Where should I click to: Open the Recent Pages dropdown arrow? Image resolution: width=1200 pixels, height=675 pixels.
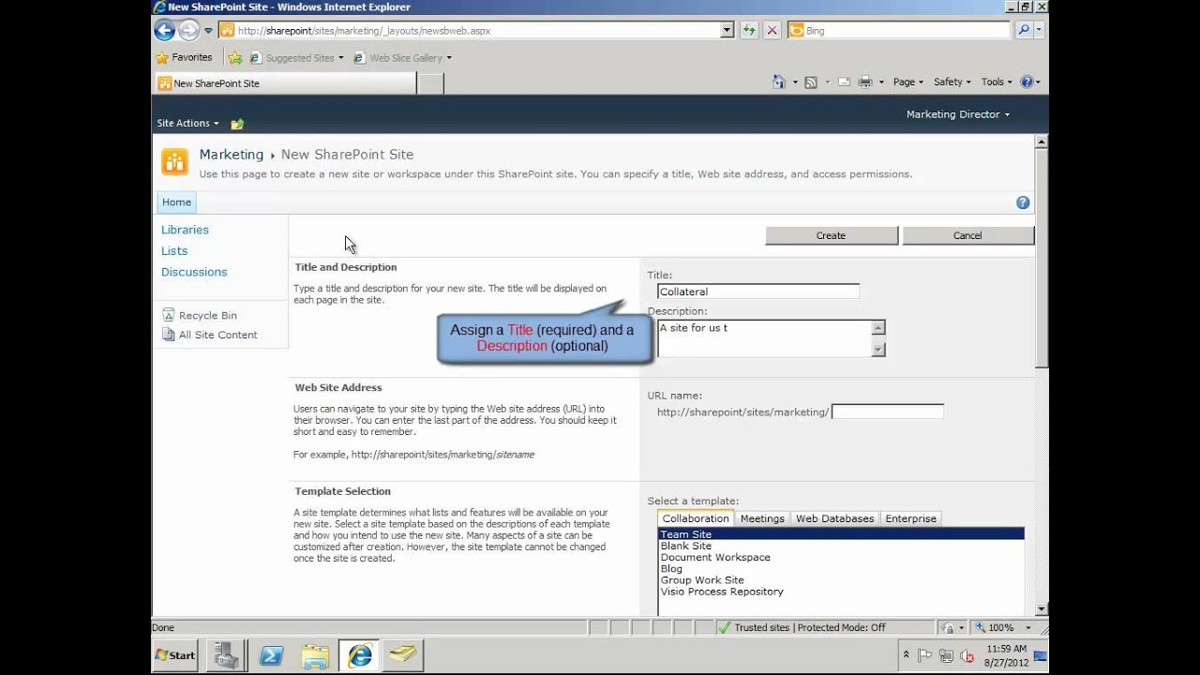coord(208,31)
